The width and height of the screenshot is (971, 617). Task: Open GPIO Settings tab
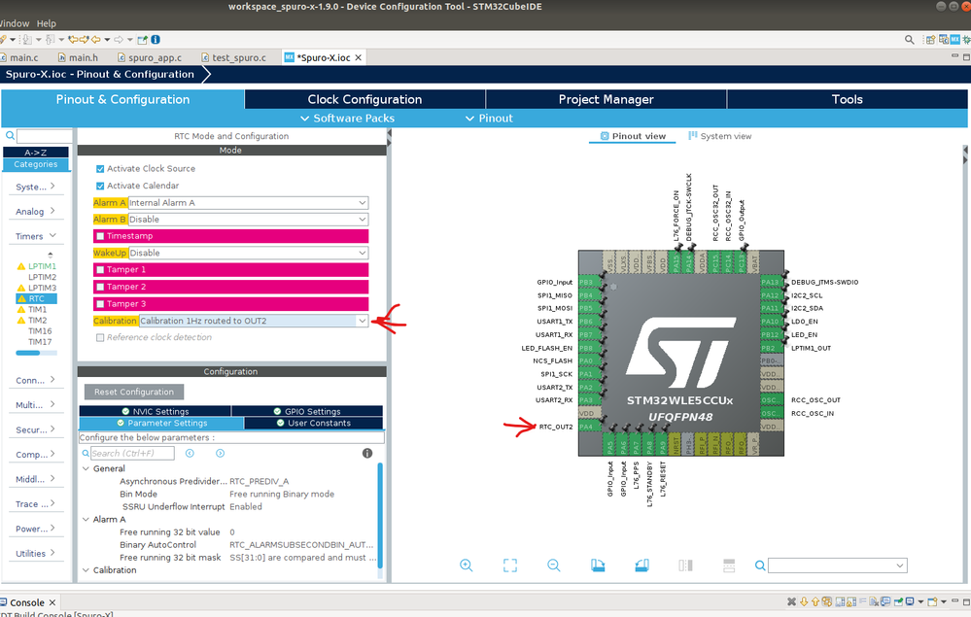307,412
